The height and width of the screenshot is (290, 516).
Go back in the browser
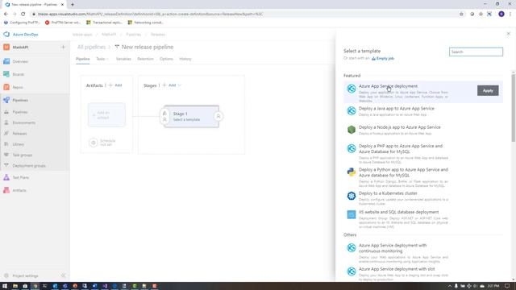point(6,14)
